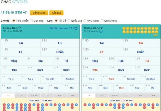
Task: Open the Kết quả results button
Action: [56, 13]
